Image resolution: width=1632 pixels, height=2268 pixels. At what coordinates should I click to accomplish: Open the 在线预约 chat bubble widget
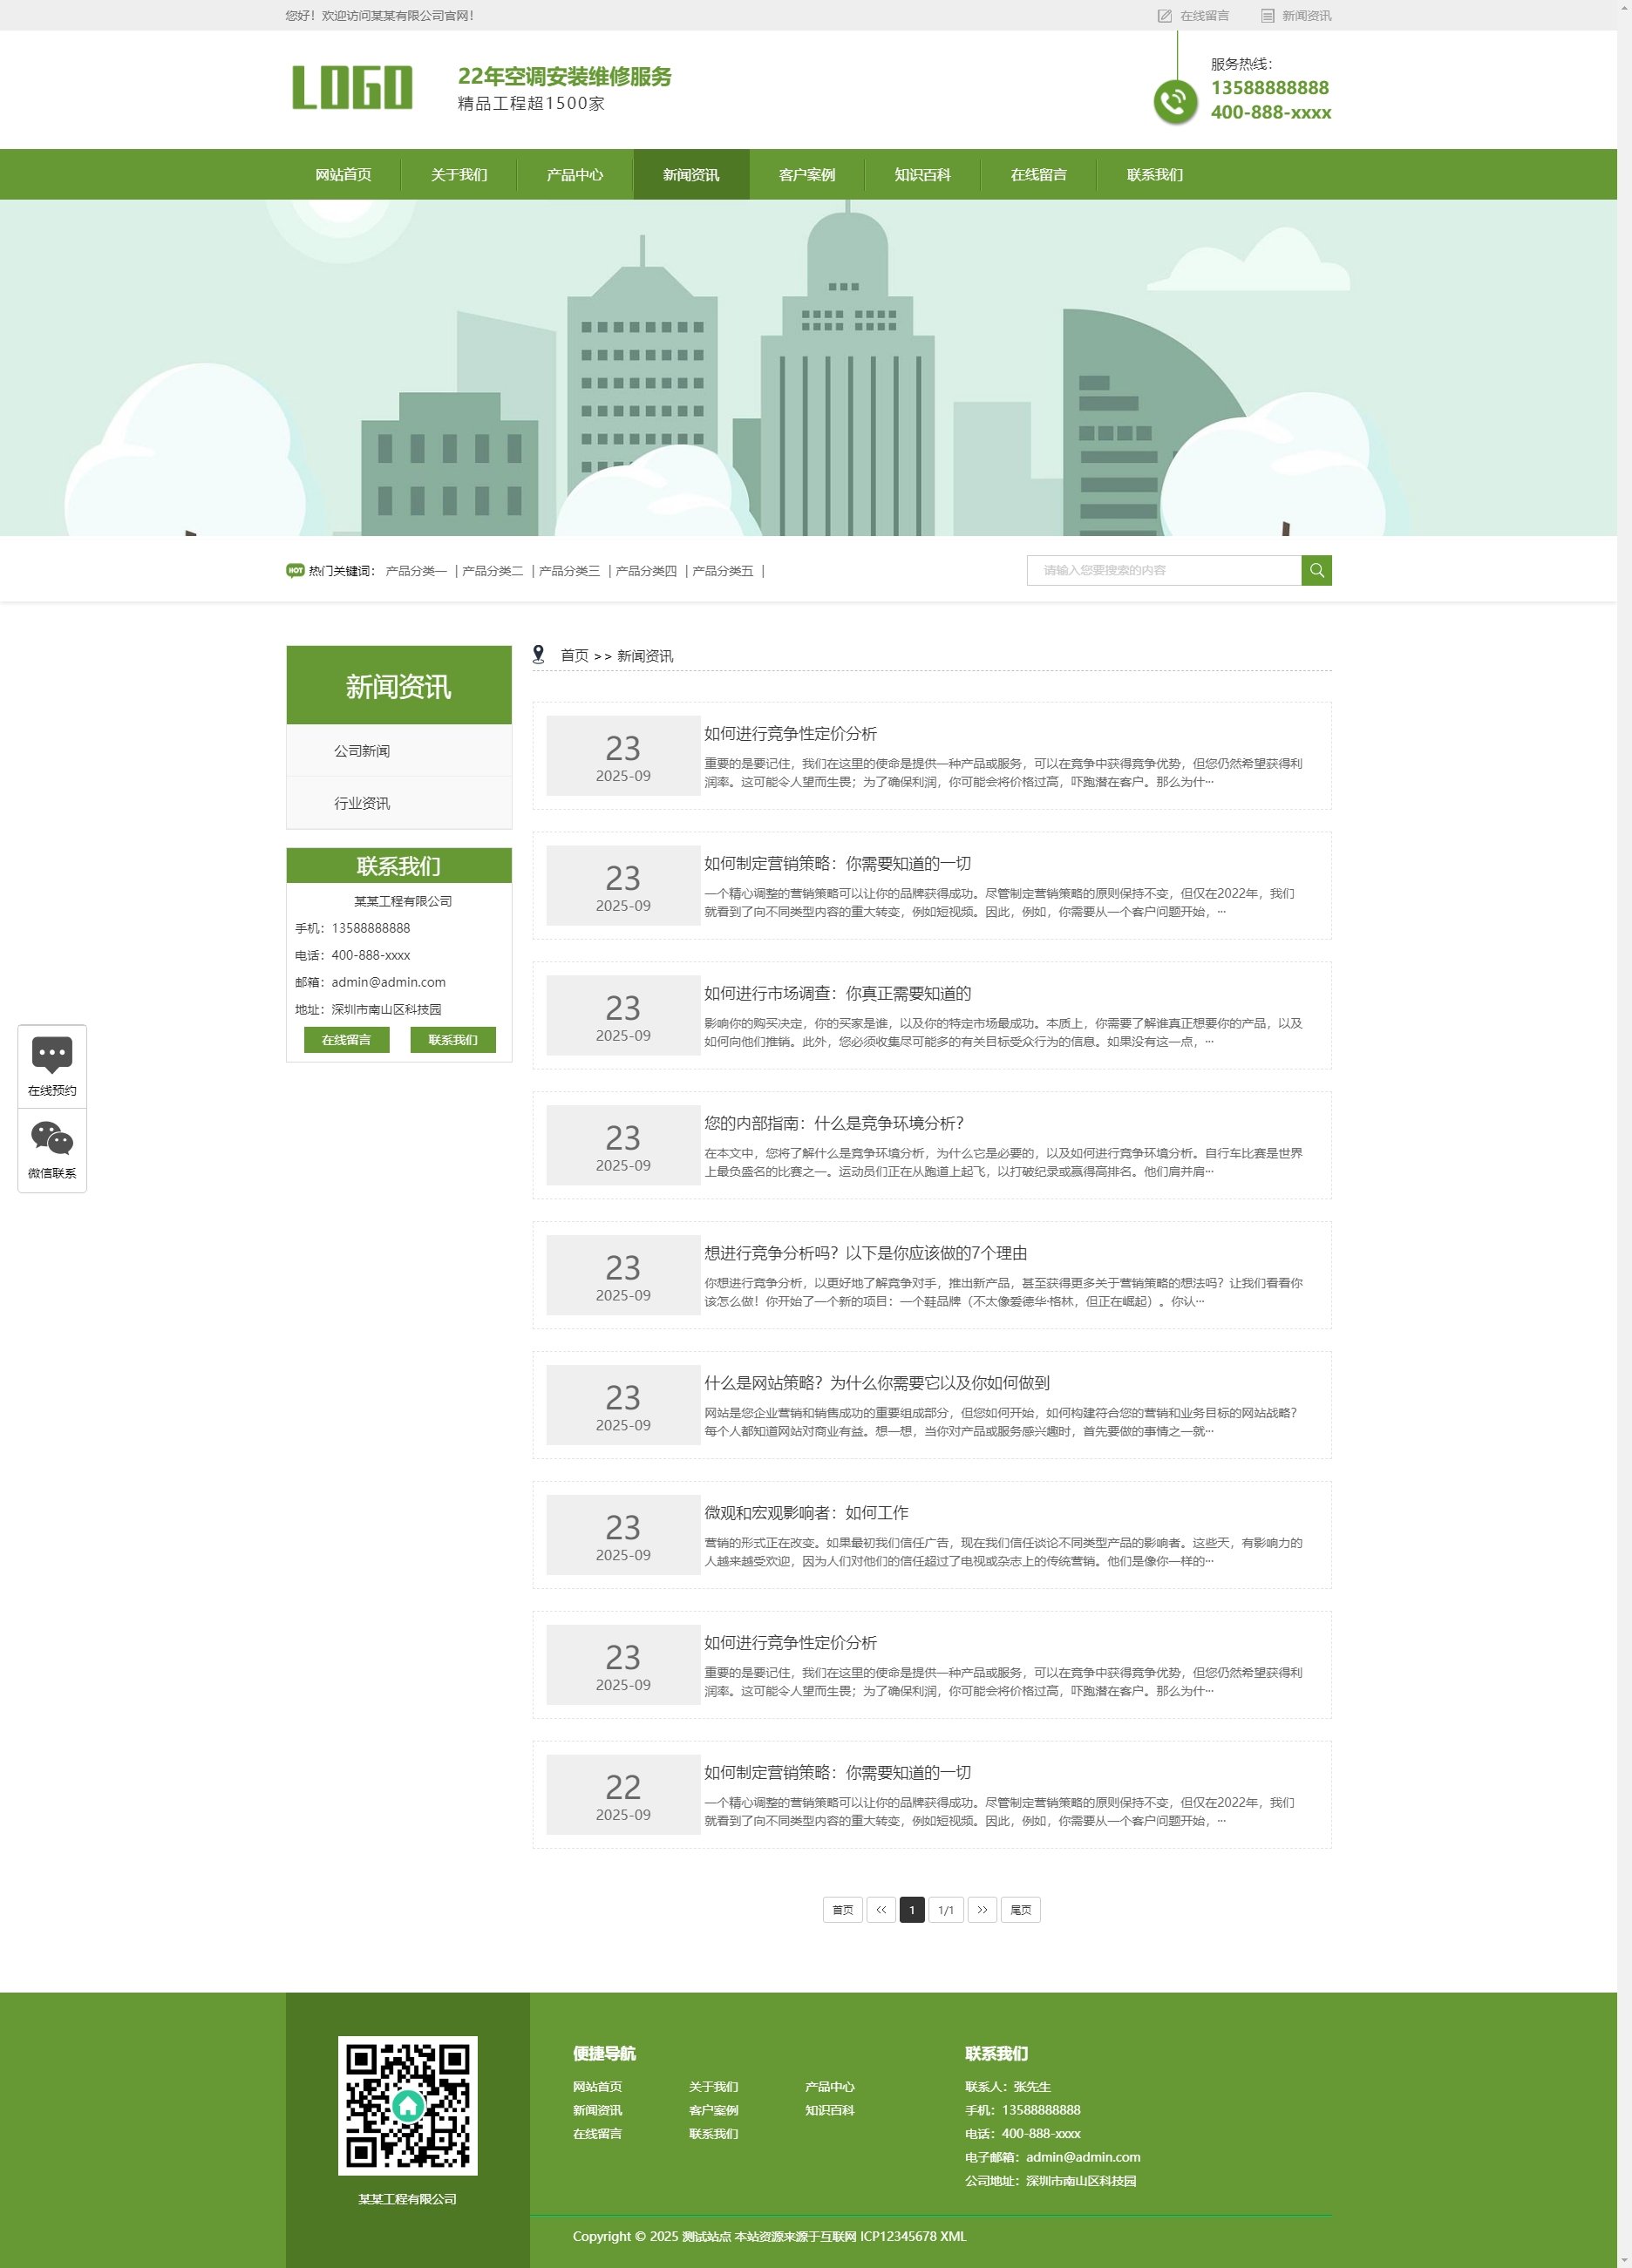(x=52, y=1066)
